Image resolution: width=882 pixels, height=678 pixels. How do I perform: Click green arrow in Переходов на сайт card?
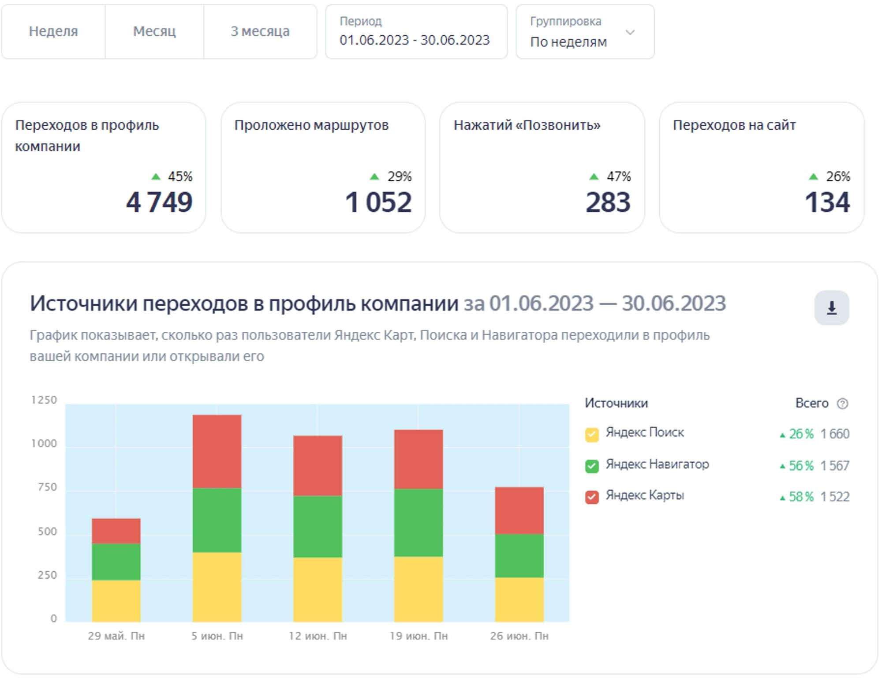point(813,177)
